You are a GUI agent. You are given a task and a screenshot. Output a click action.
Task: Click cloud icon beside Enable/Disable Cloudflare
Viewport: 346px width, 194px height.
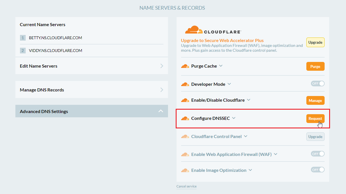coord(185,100)
